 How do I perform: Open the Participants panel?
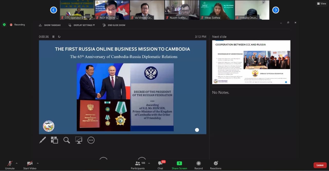click(138, 165)
